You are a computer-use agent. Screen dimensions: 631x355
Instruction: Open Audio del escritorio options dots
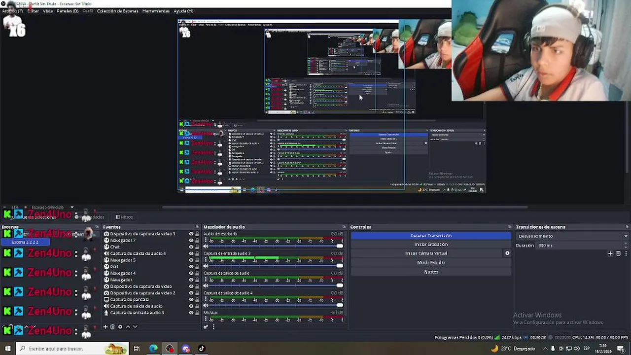tap(206, 240)
